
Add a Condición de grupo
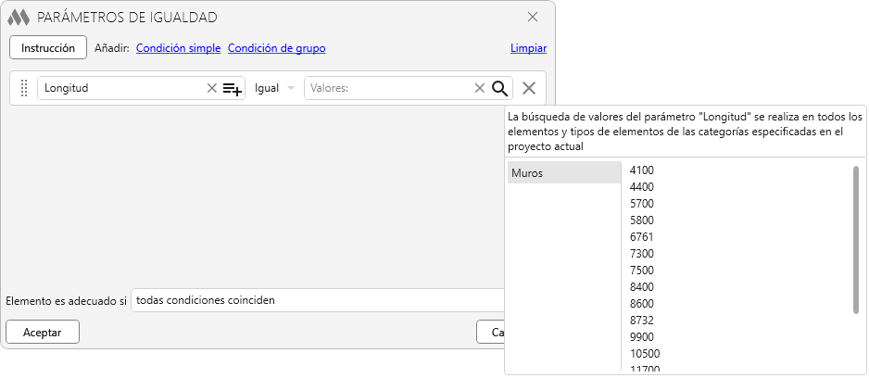pyautogui.click(x=276, y=48)
